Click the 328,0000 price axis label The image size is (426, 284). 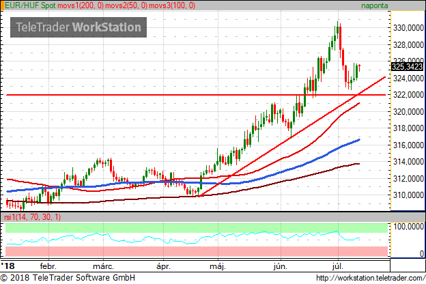[408, 45]
